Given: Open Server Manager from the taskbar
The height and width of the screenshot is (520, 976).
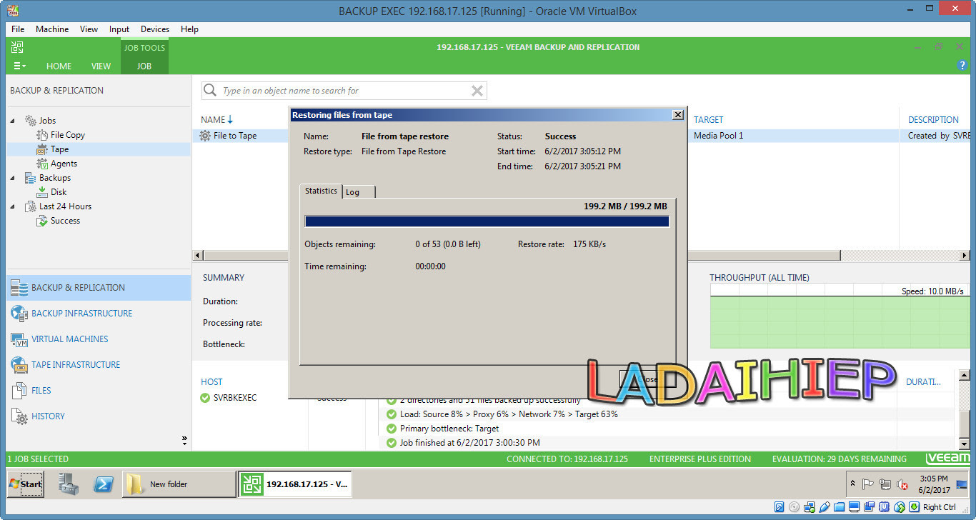Looking at the screenshot, I should pos(69,484).
